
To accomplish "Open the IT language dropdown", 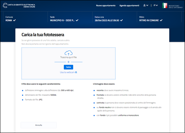I will pyautogui.click(x=156, y=6).
